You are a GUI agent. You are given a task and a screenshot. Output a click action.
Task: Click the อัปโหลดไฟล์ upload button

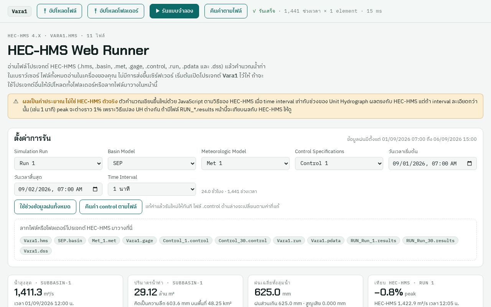(x=59, y=11)
